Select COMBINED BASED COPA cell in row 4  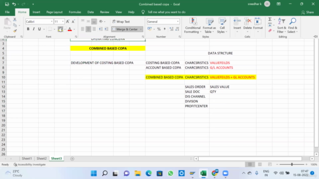(108, 48)
